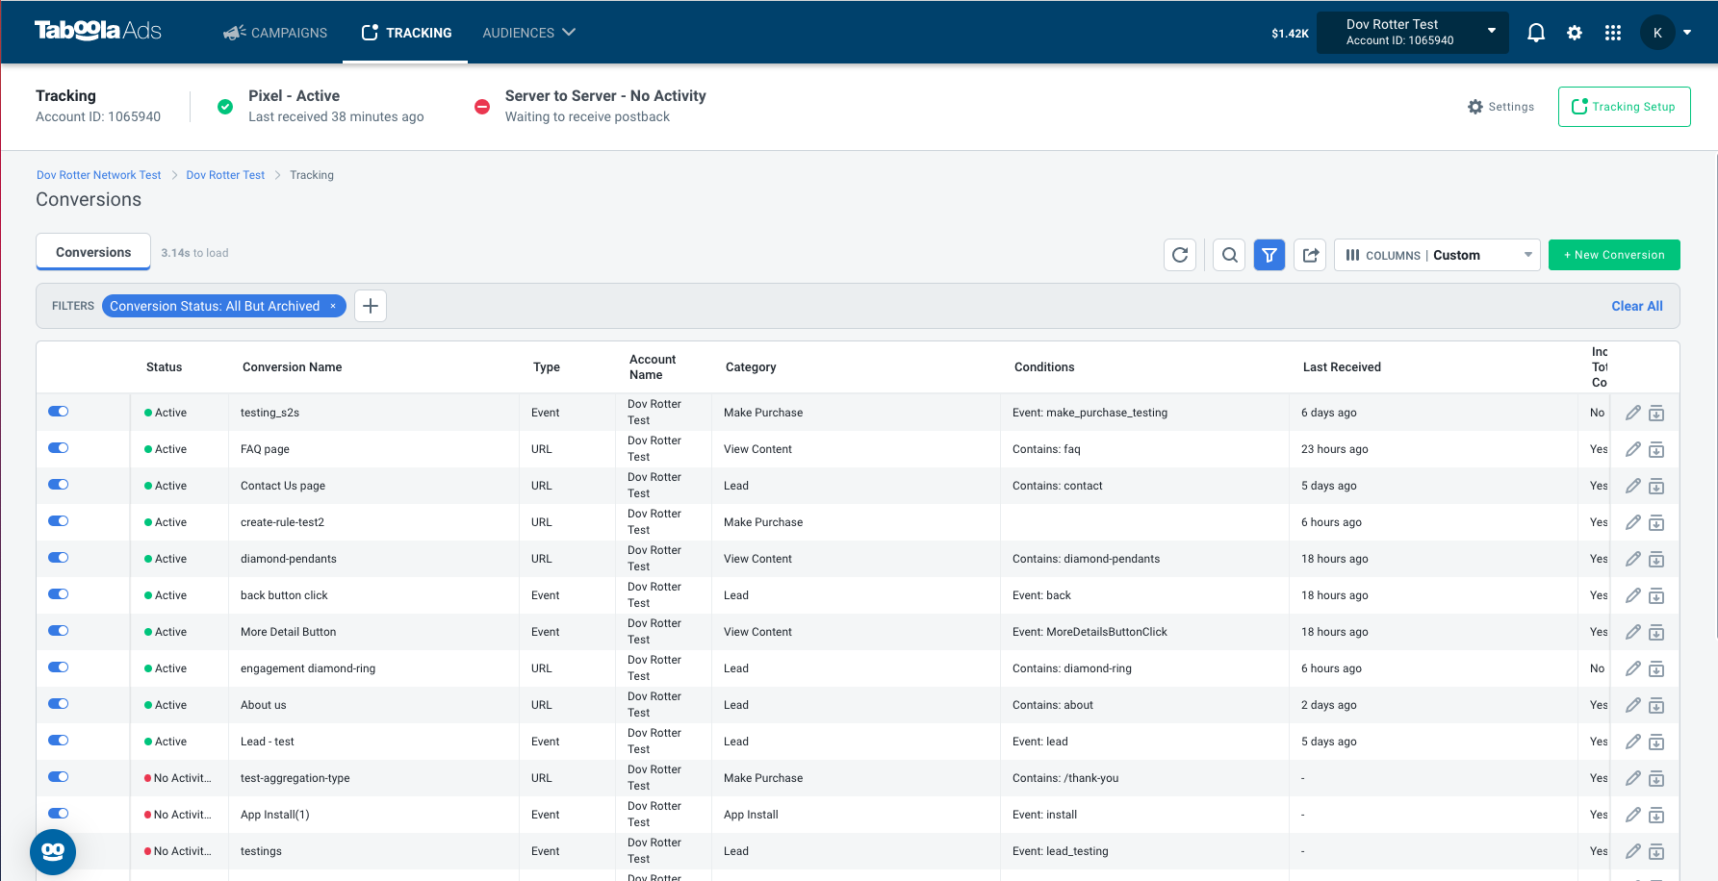This screenshot has height=881, width=1718.
Task: Open the Dov Rotter Test account selector
Action: [x=1412, y=33]
